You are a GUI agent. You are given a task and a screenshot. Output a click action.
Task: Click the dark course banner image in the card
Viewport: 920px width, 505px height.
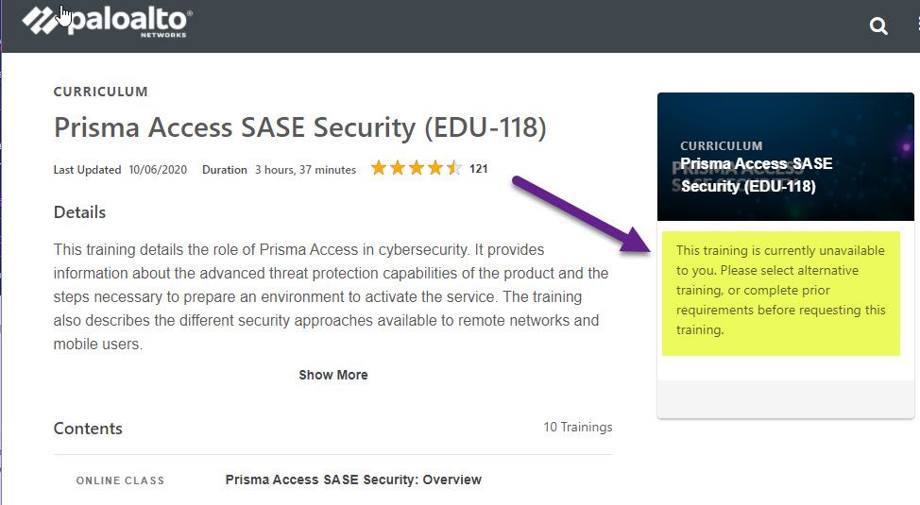click(x=785, y=157)
